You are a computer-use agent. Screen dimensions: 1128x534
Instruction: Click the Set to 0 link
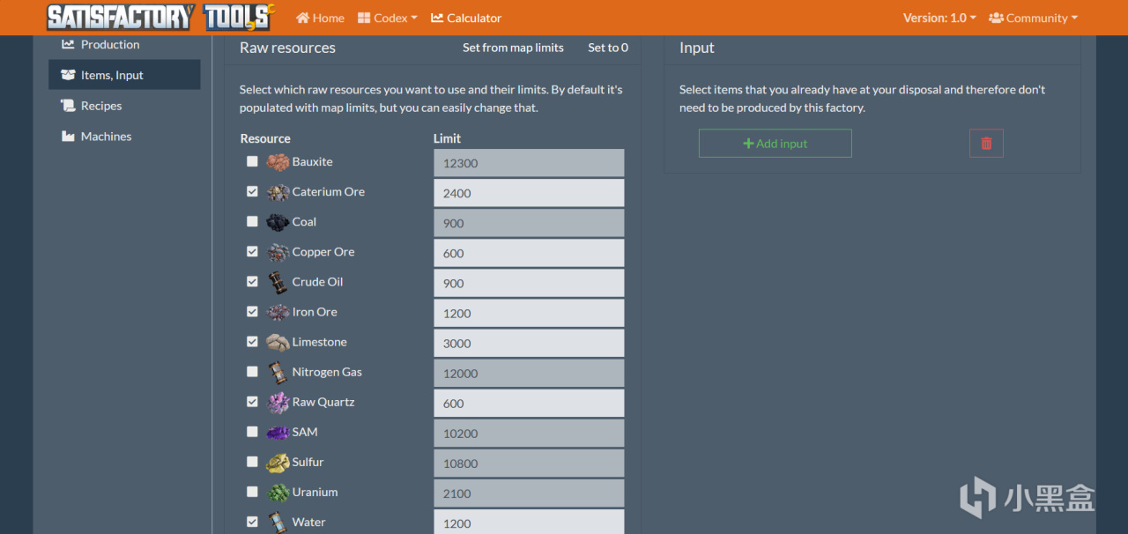[608, 48]
